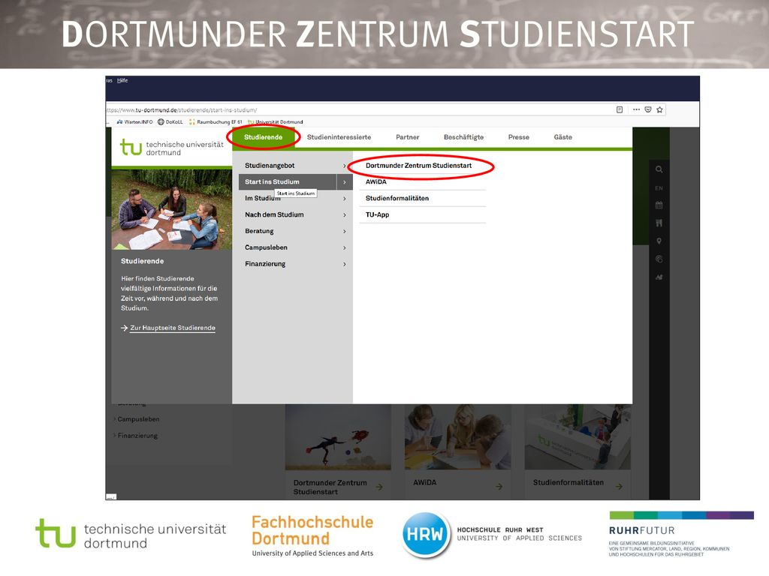Open the search icon in the dark sidebar
Screen dimensions: 769x576
(x=659, y=169)
